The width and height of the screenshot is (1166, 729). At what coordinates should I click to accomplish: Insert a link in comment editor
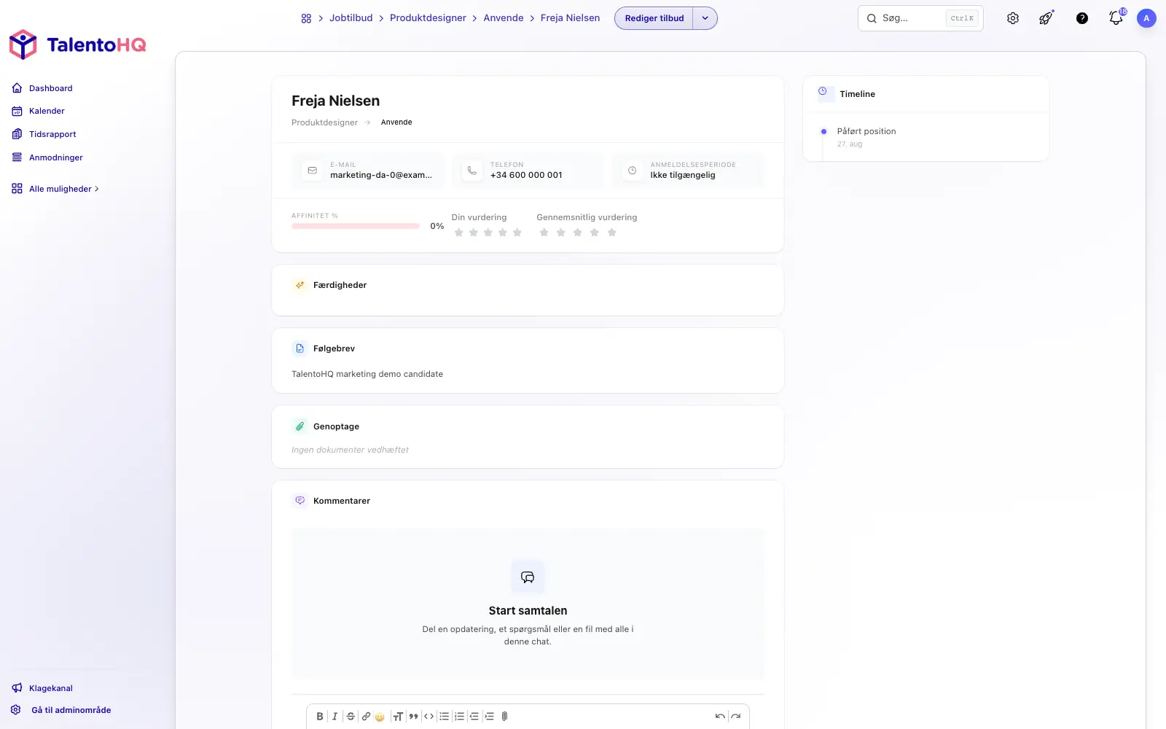click(366, 717)
